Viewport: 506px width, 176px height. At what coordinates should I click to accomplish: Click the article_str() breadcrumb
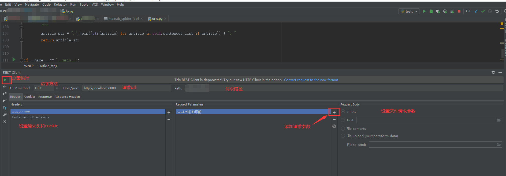[x=48, y=66]
